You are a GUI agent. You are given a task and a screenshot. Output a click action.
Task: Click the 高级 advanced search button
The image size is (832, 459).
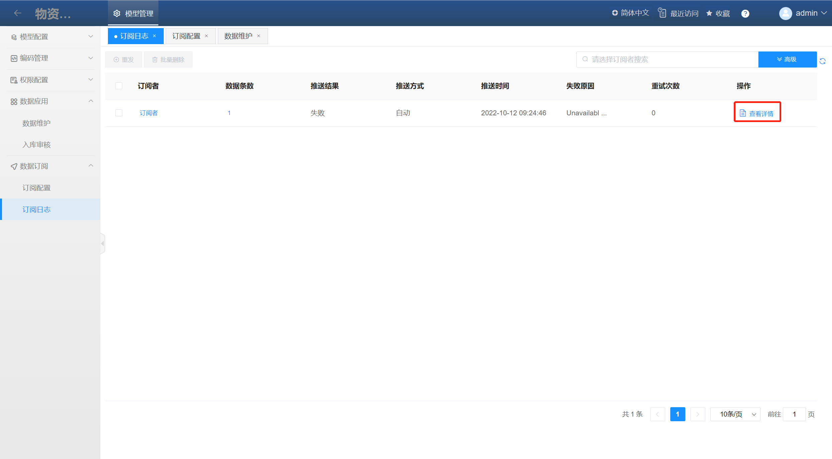(x=787, y=60)
